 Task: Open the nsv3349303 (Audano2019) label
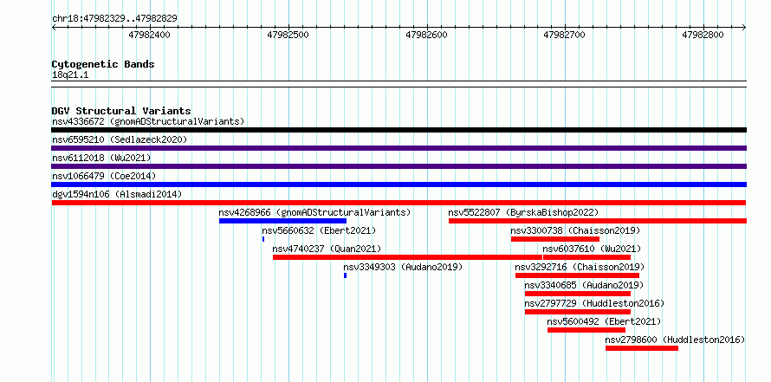click(403, 267)
